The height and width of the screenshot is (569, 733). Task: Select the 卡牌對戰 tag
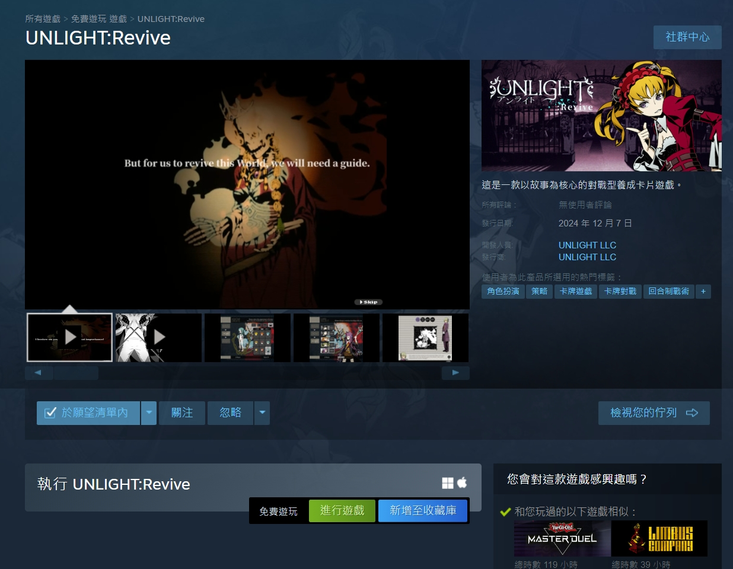coord(620,292)
